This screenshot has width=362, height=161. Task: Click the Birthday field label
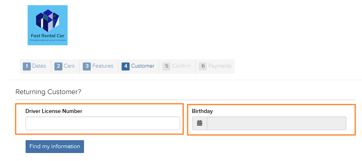tap(202, 111)
